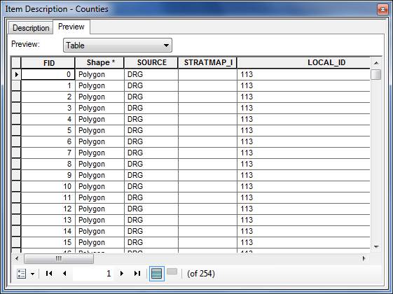This screenshot has width=393, height=294.
Task: Jump to the first record
Action: tap(49, 274)
